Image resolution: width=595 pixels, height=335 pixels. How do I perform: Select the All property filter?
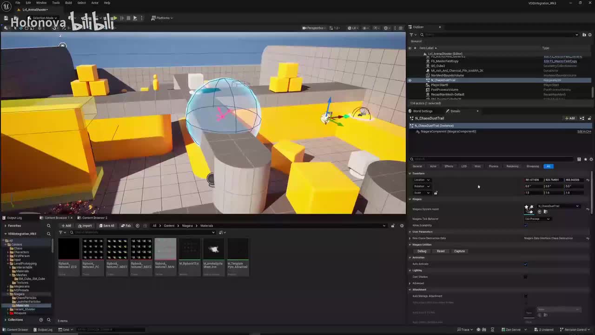point(549,166)
